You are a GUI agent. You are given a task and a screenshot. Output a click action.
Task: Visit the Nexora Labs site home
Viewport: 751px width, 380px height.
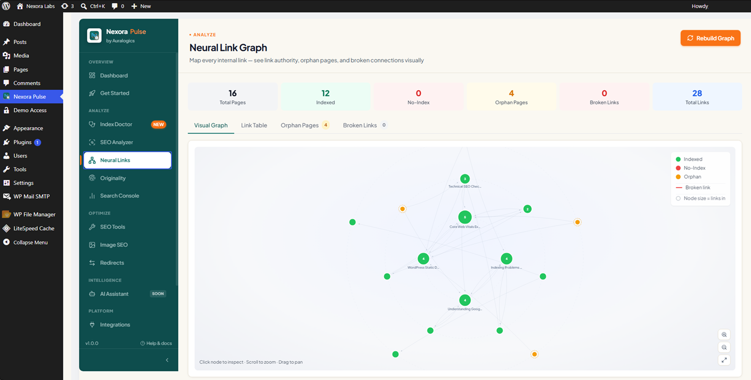coord(36,6)
